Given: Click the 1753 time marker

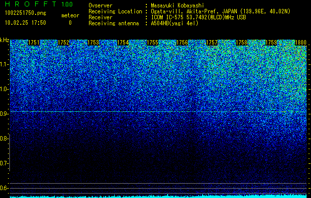Looking at the screenshot, I should pyautogui.click(x=93, y=43).
